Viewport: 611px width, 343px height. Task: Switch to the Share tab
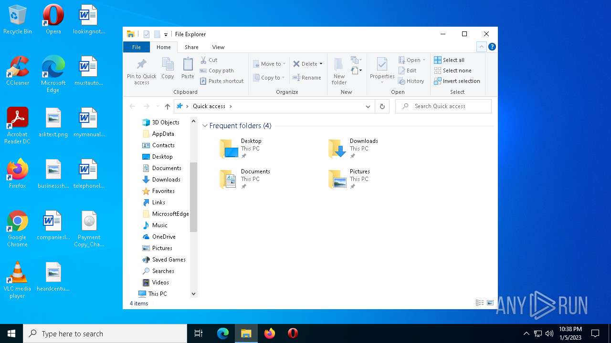pos(191,47)
